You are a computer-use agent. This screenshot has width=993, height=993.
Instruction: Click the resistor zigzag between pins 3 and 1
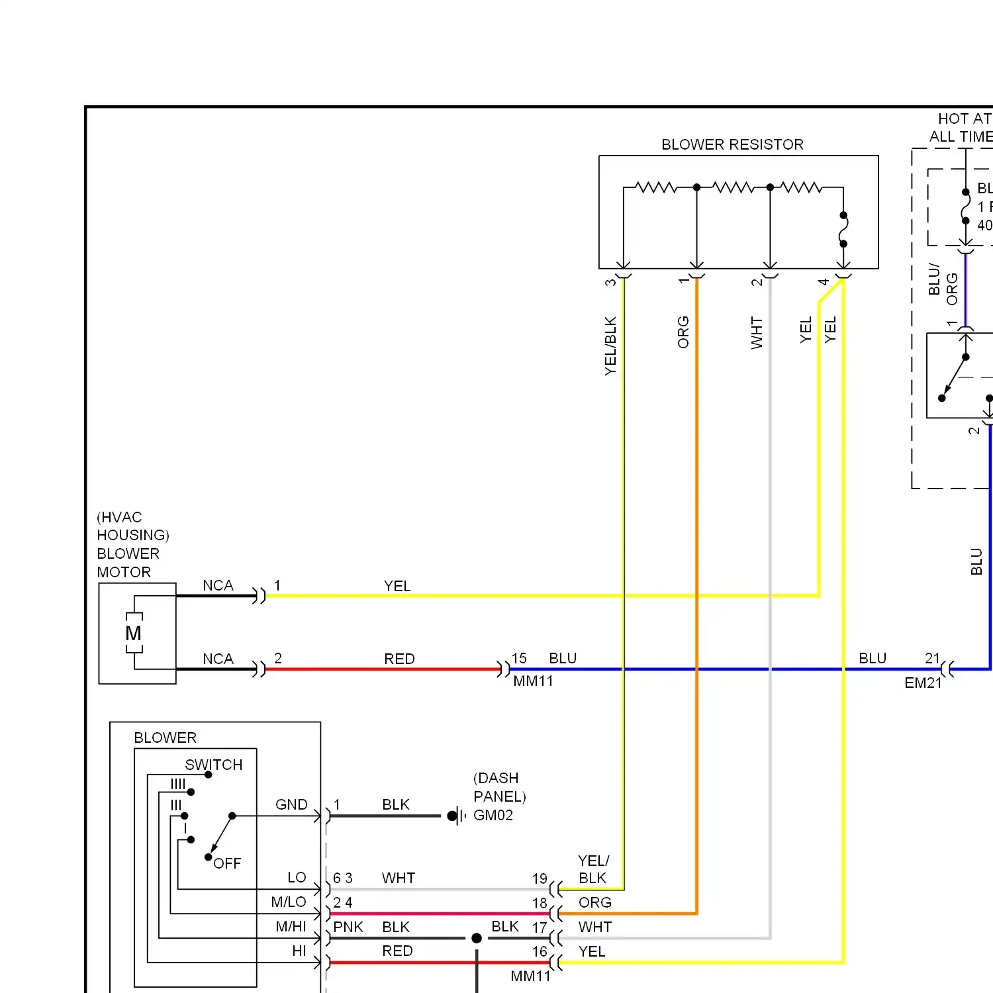pyautogui.click(x=655, y=187)
